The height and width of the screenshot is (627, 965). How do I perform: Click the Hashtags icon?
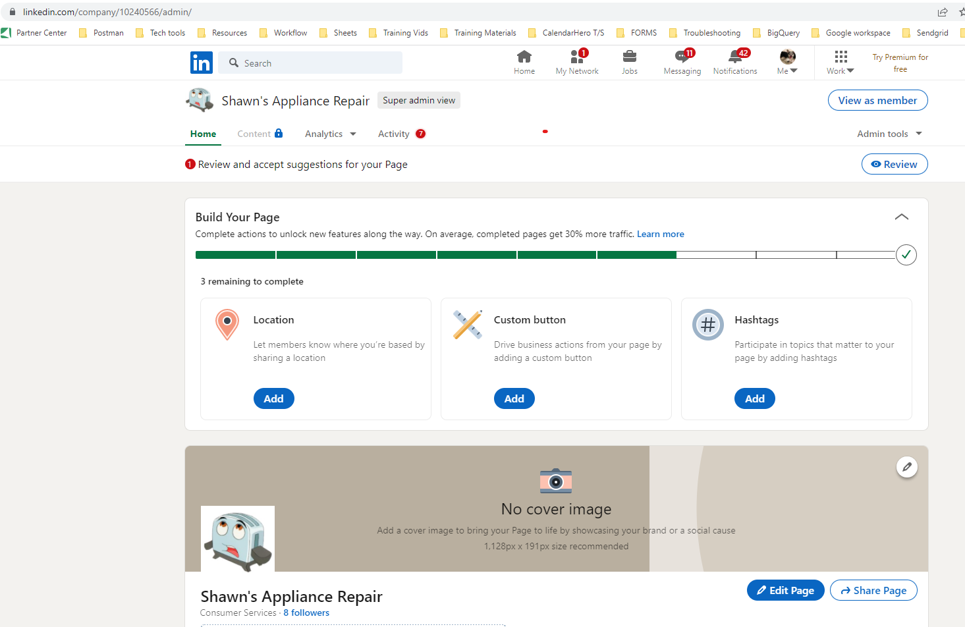[x=708, y=325]
